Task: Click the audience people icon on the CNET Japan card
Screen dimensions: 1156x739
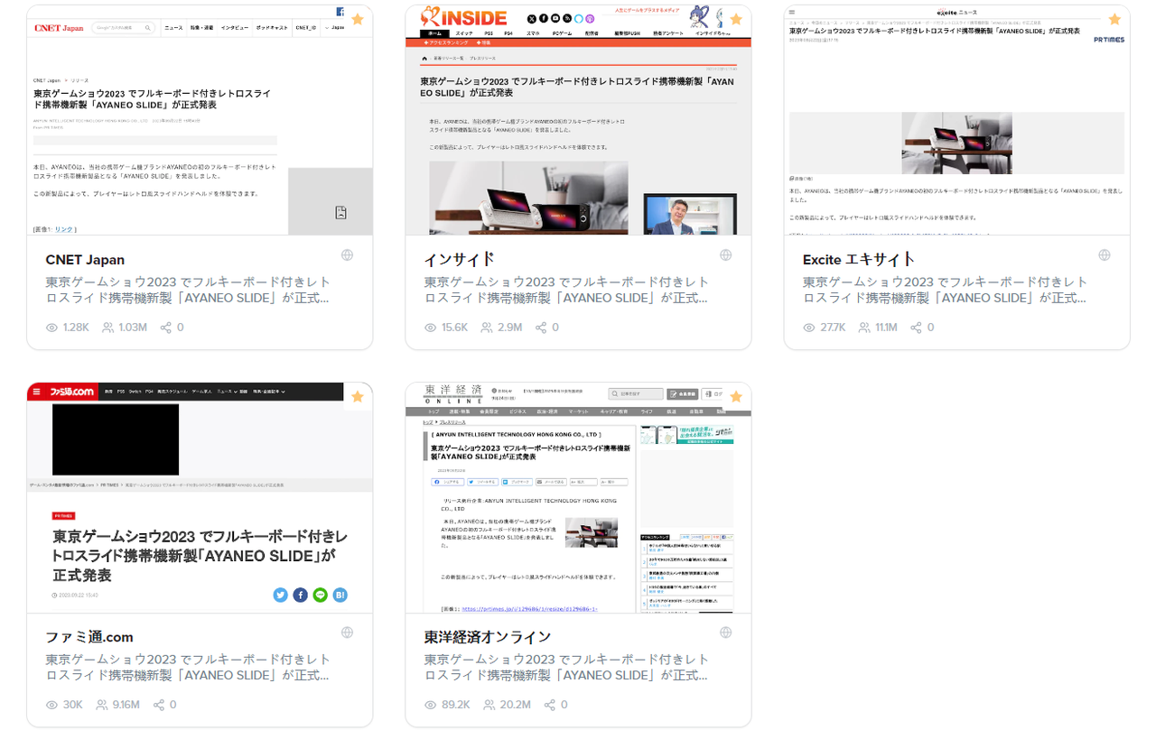Action: [108, 328]
